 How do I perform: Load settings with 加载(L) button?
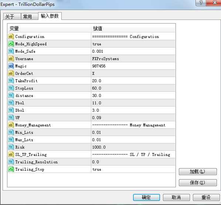pos(198,171)
